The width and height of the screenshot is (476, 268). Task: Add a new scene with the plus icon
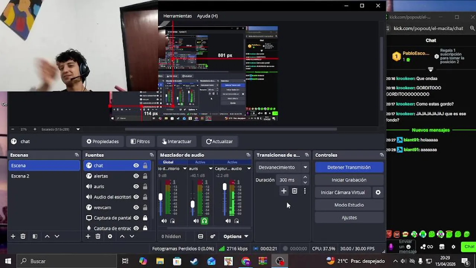point(13,236)
